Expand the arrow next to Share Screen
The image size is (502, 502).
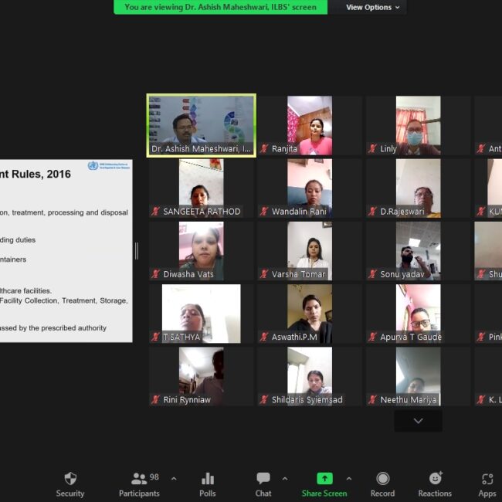tap(348, 478)
